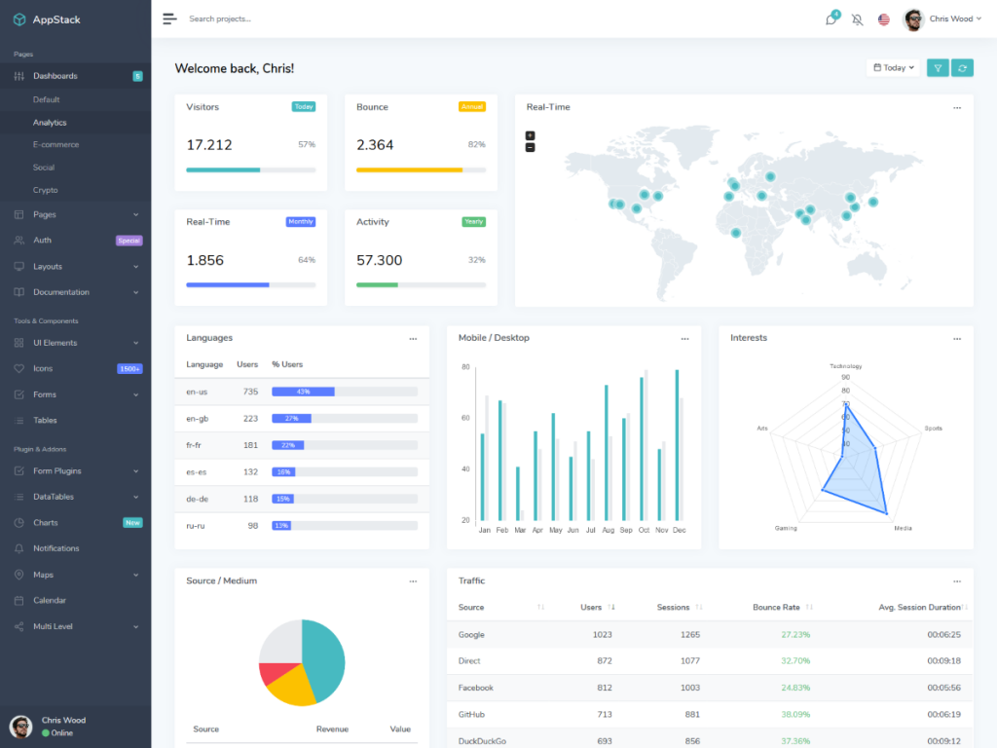997x748 pixels.
Task: Open the US flag language selector
Action: [x=884, y=19]
